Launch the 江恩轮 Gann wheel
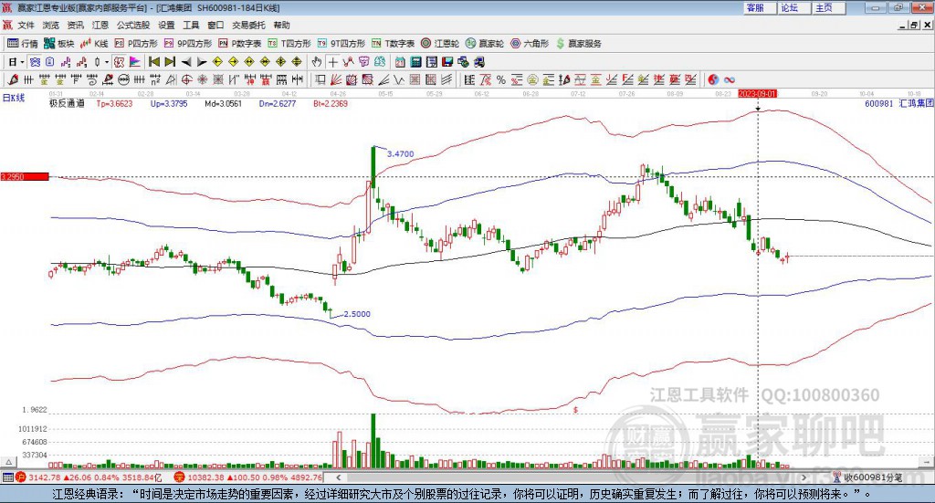The image size is (935, 503). (x=440, y=44)
